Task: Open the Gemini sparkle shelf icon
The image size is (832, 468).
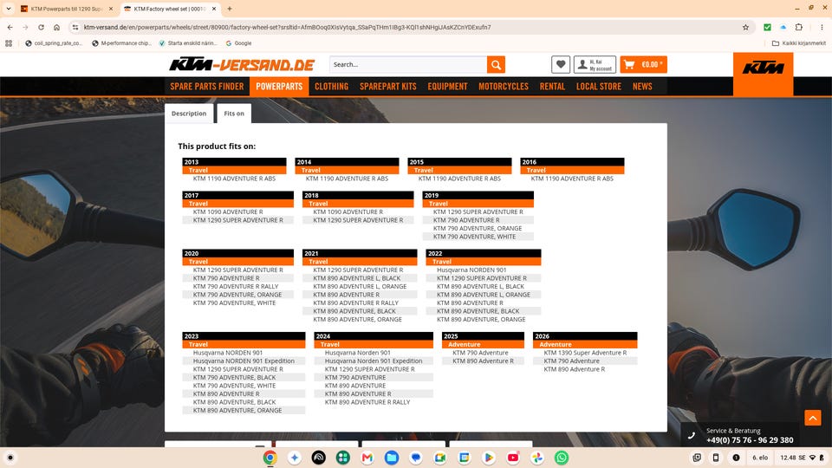Action: [295, 458]
